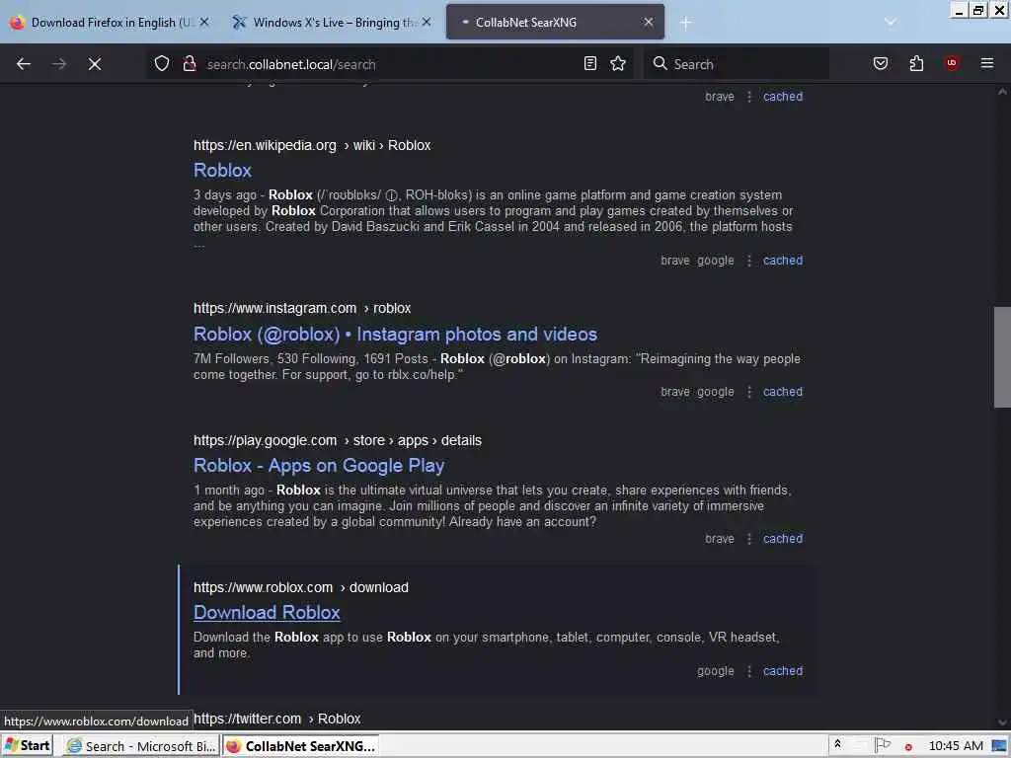
Task: Open cached link for Instagram result
Action: coord(783,392)
